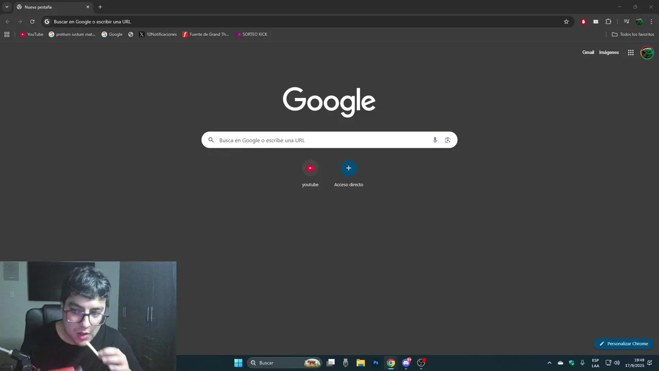659x371 pixels.
Task: Open the white card extension icon
Action: [x=596, y=22]
